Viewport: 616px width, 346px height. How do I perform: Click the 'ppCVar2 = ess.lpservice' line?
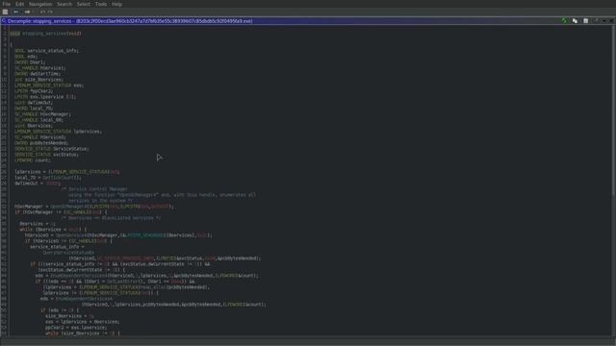coord(76,328)
